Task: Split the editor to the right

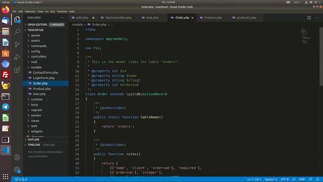Action: (309, 18)
